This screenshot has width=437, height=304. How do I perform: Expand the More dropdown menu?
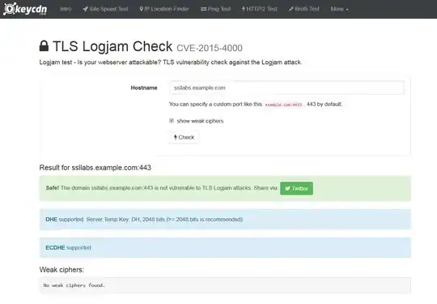pos(339,9)
